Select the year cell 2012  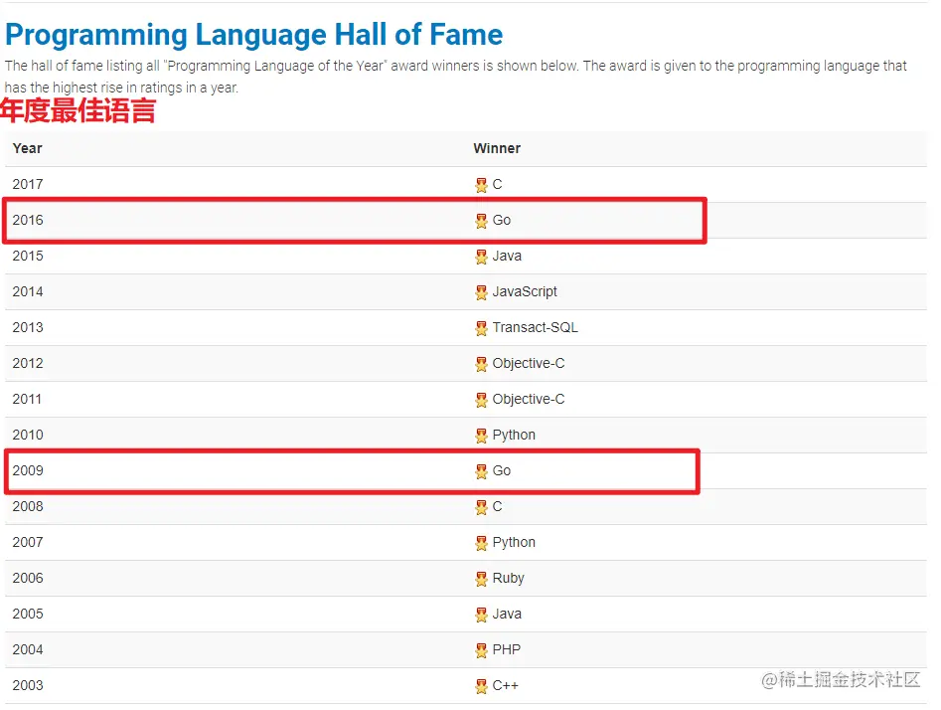(28, 363)
